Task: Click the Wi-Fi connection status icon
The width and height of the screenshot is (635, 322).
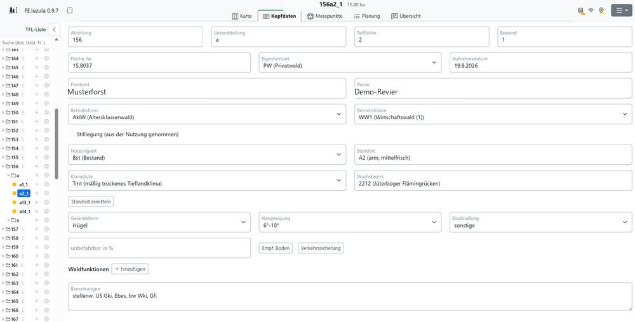Action: pyautogui.click(x=591, y=11)
